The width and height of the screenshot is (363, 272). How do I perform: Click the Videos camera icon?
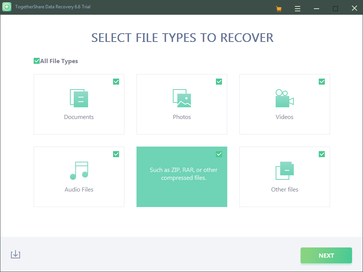[x=284, y=98]
